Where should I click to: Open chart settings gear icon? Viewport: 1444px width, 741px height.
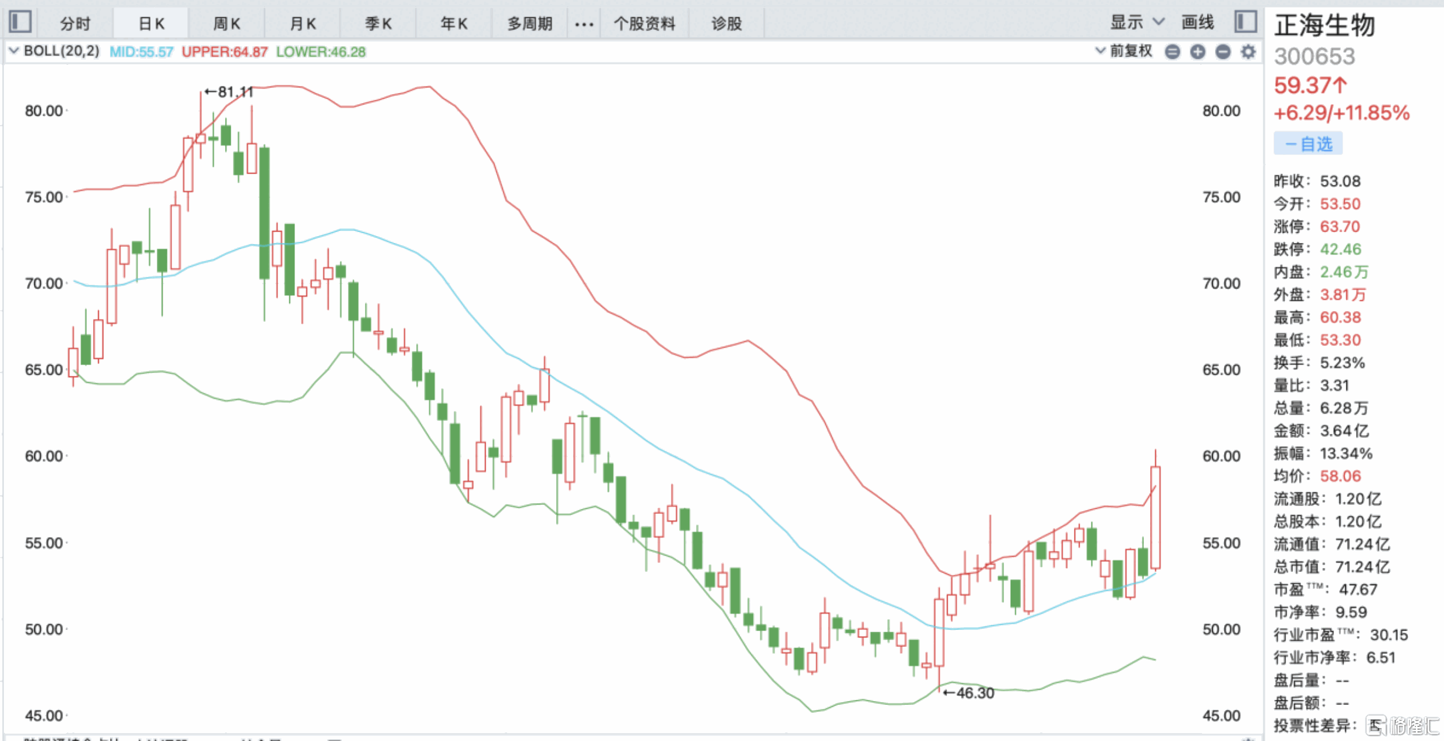click(1248, 52)
